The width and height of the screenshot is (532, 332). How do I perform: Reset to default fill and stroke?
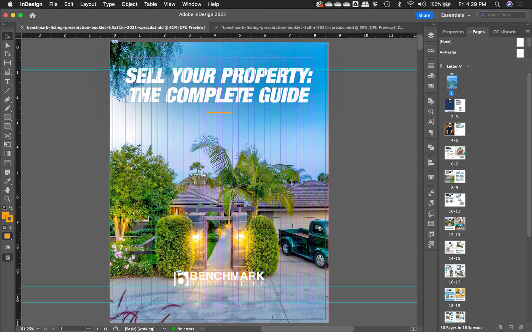pyautogui.click(x=4, y=208)
